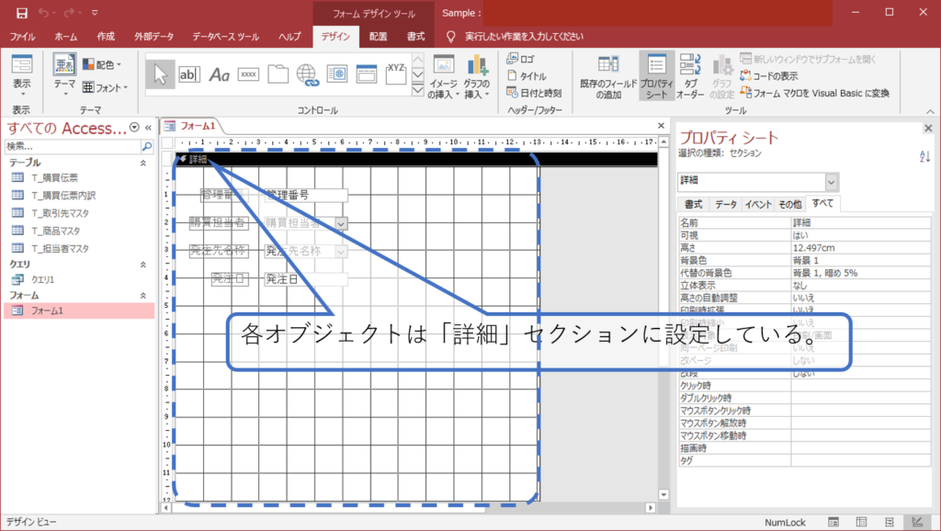Select the Hyperlink control tool

pos(307,74)
